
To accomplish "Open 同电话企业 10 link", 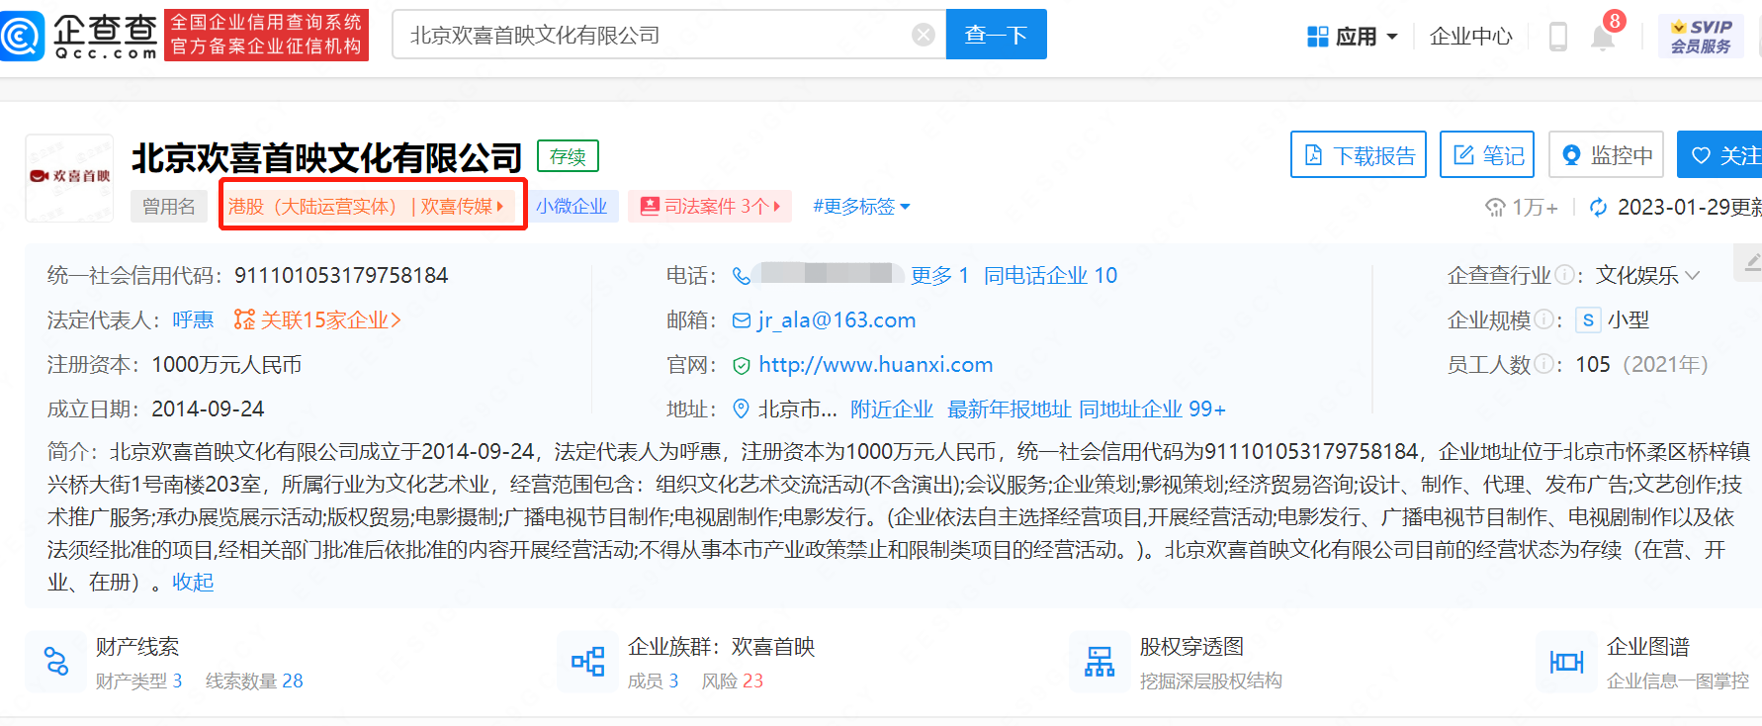I will pos(1050,275).
